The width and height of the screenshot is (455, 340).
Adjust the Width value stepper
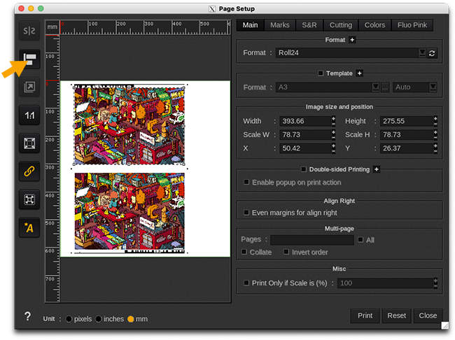[x=333, y=121]
